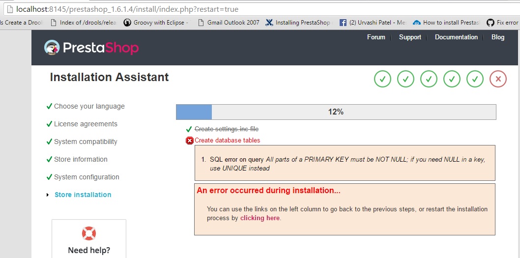Click the page icon in the address bar

(10, 9)
